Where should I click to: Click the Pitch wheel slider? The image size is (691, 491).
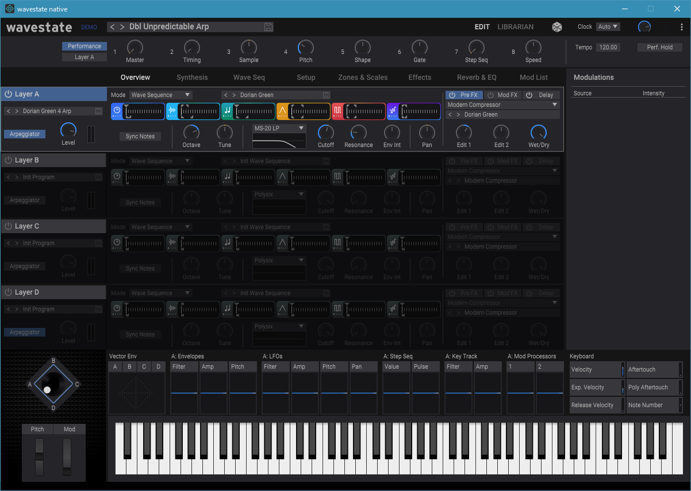pos(39,457)
